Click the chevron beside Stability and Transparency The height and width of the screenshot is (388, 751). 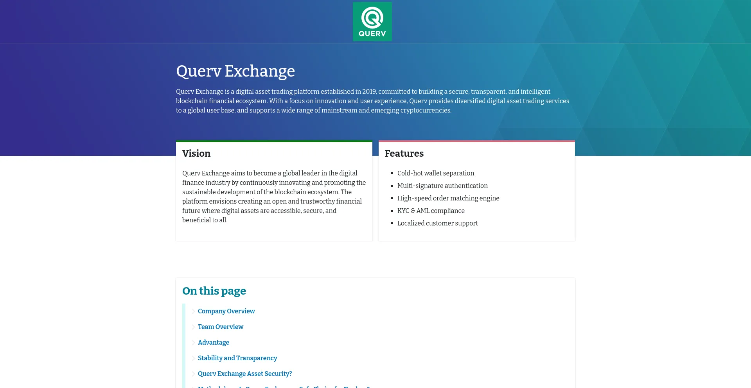[193, 358]
